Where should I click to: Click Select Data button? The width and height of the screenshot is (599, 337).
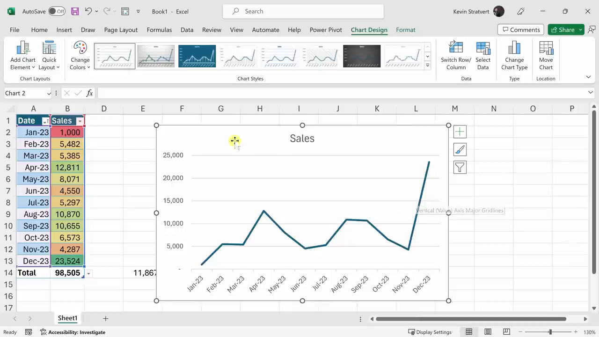click(x=483, y=56)
